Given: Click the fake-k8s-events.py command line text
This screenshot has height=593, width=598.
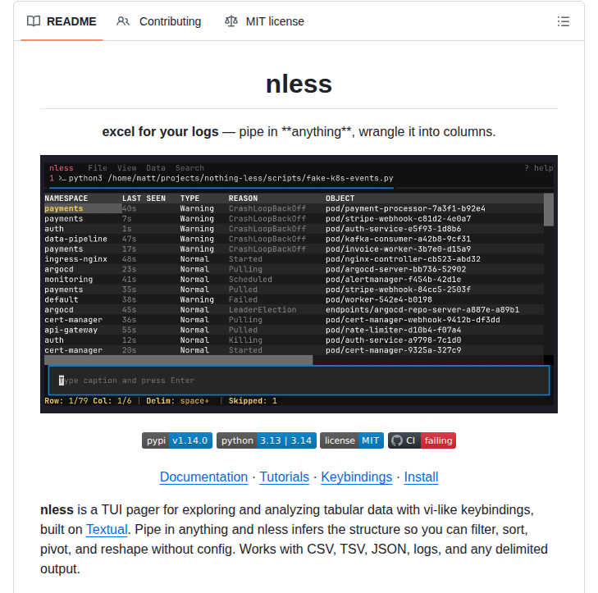Looking at the screenshot, I should [231, 178].
